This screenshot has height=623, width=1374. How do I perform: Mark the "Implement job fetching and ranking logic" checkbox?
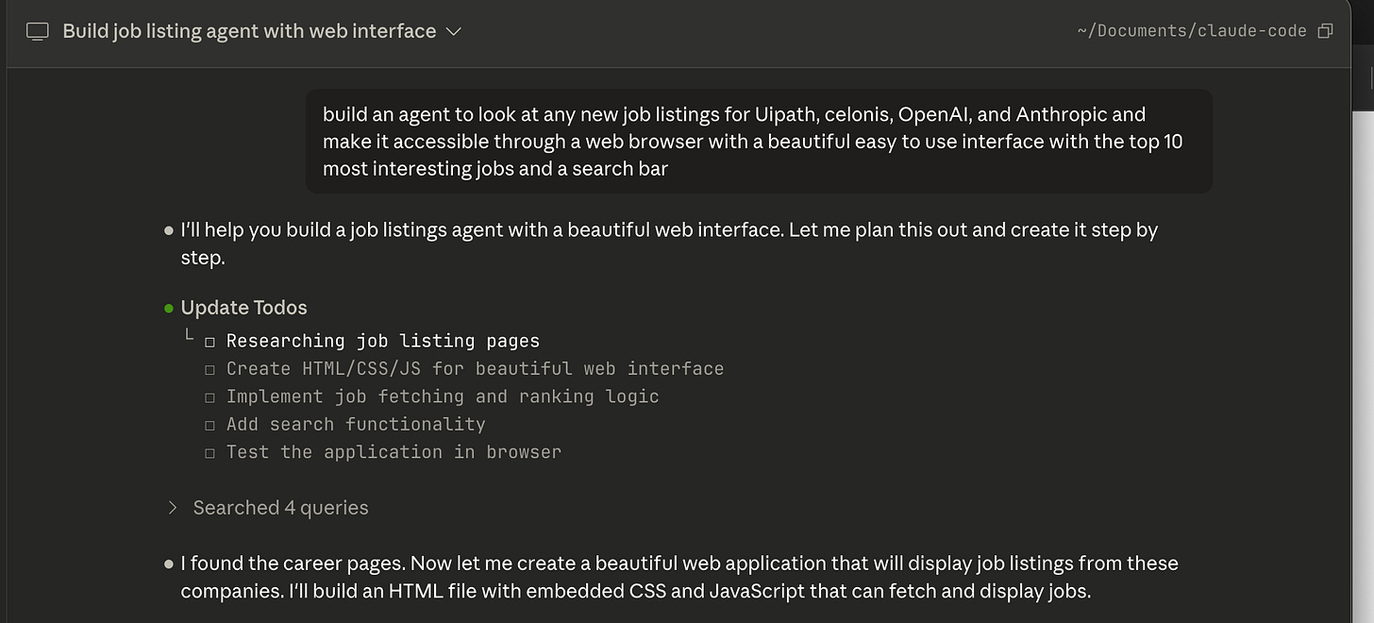(210, 397)
